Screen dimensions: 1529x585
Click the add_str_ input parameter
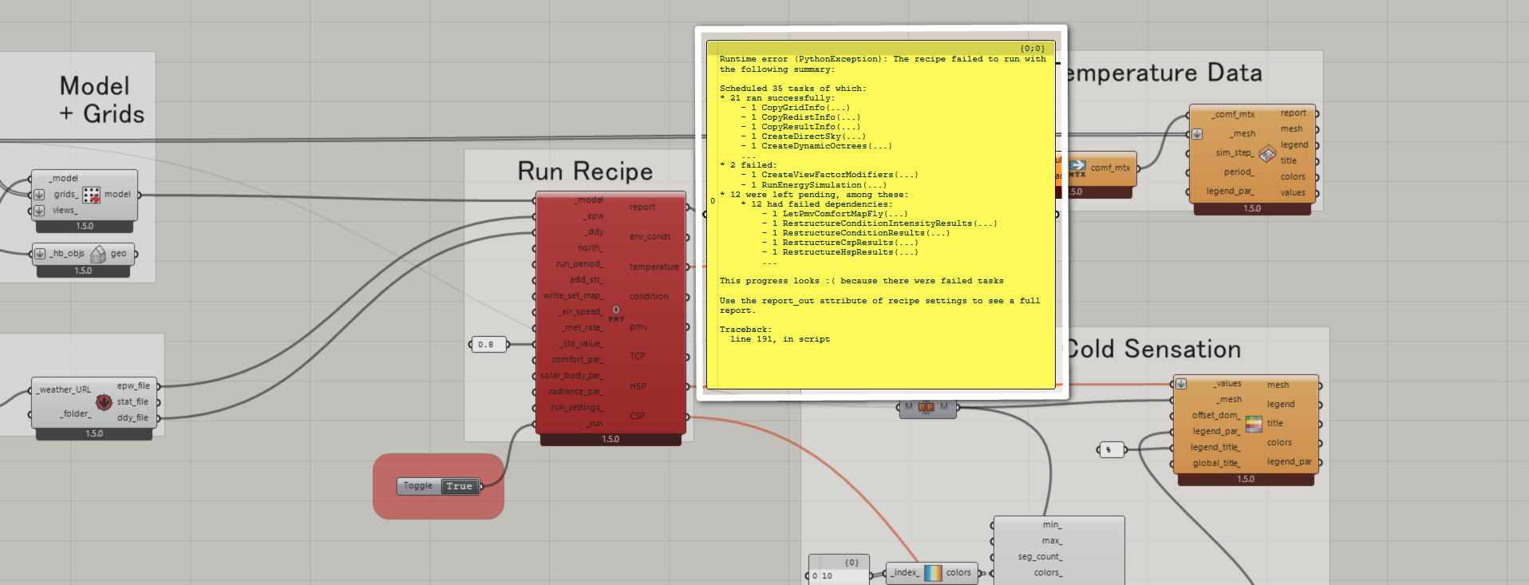click(586, 280)
